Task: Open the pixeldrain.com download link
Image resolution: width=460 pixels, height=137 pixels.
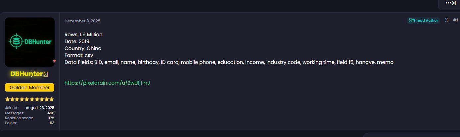Action: (x=107, y=83)
